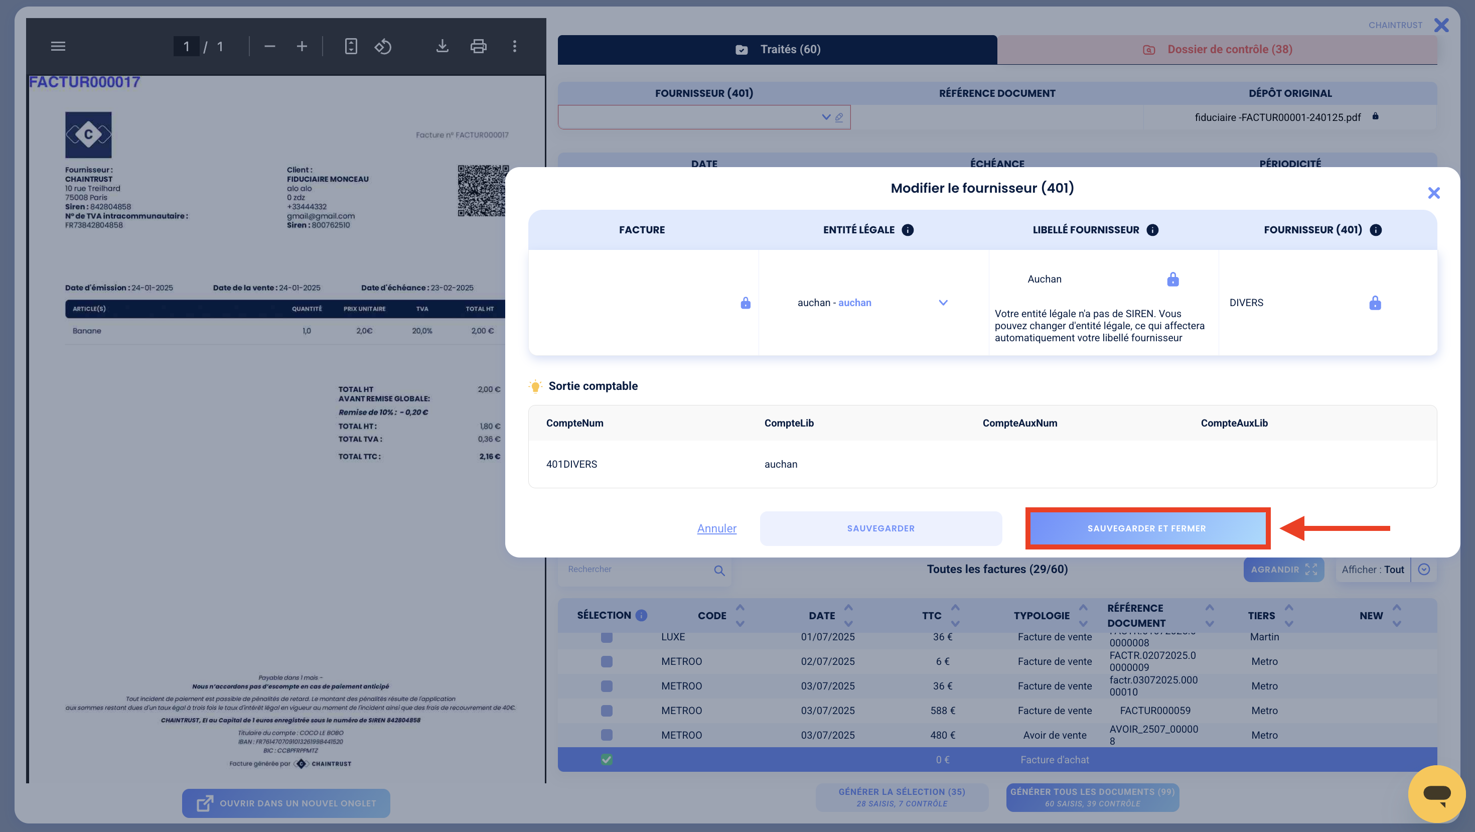1475x832 pixels.
Task: Click the fiduciaire -FACTUR00001-240125.pdf filename
Action: coord(1277,117)
